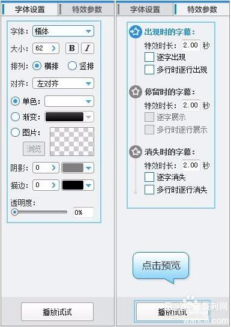The width and height of the screenshot is (231, 327).
Task: Switch to the 特效参数 tab in left panel
Action: tap(87, 10)
